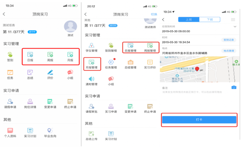Image resolution: width=241 pixels, height=147 pixels.
Task: Open 签到管理
Action: pos(111,47)
